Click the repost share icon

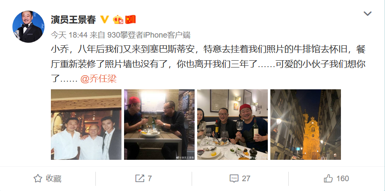[x=140, y=179]
